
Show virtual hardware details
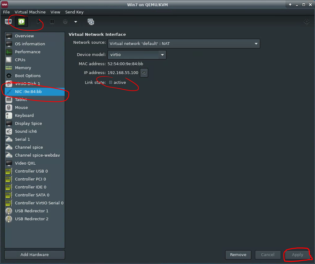click(x=21, y=22)
